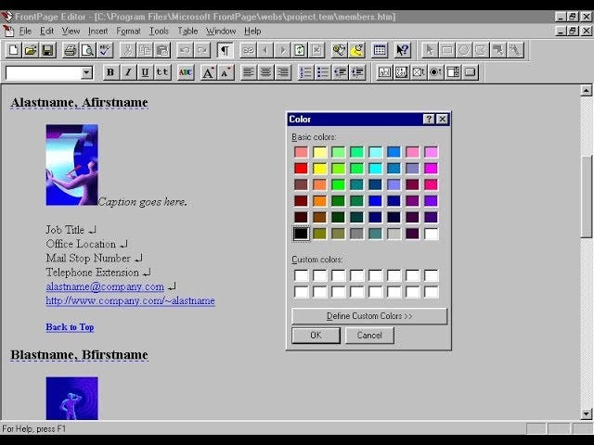Click the Copy icon
Viewport: 594px width, 445px height.
(x=145, y=50)
